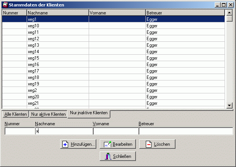Viewport: 236px width, 167px height.
Task: Click the Vorname filter input field
Action: pyautogui.click(x=116, y=131)
